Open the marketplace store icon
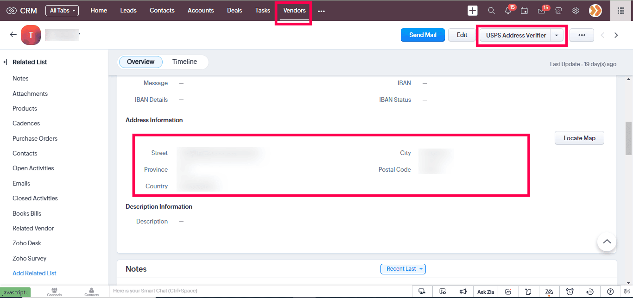 pyautogui.click(x=558, y=10)
